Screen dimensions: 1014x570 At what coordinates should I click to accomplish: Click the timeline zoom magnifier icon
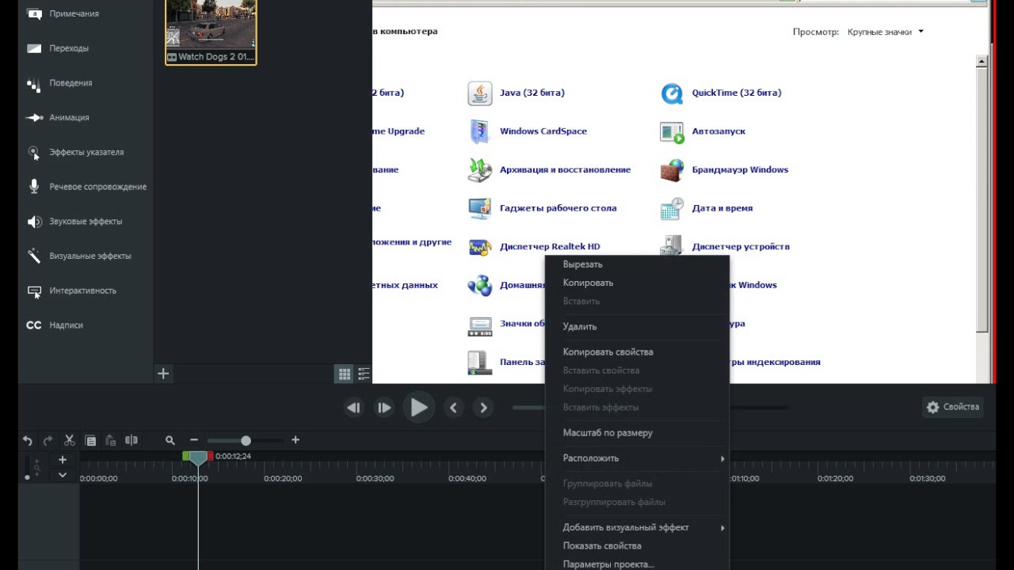point(170,440)
